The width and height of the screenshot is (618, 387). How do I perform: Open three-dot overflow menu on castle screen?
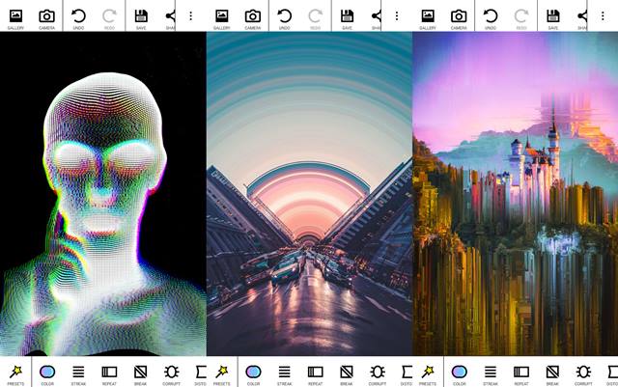(603, 15)
